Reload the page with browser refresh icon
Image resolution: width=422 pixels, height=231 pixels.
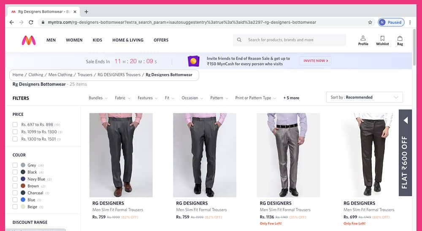[31, 22]
